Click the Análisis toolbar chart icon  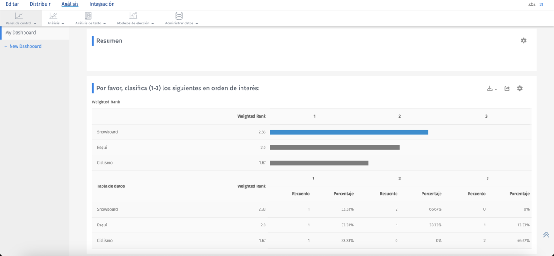coord(54,16)
